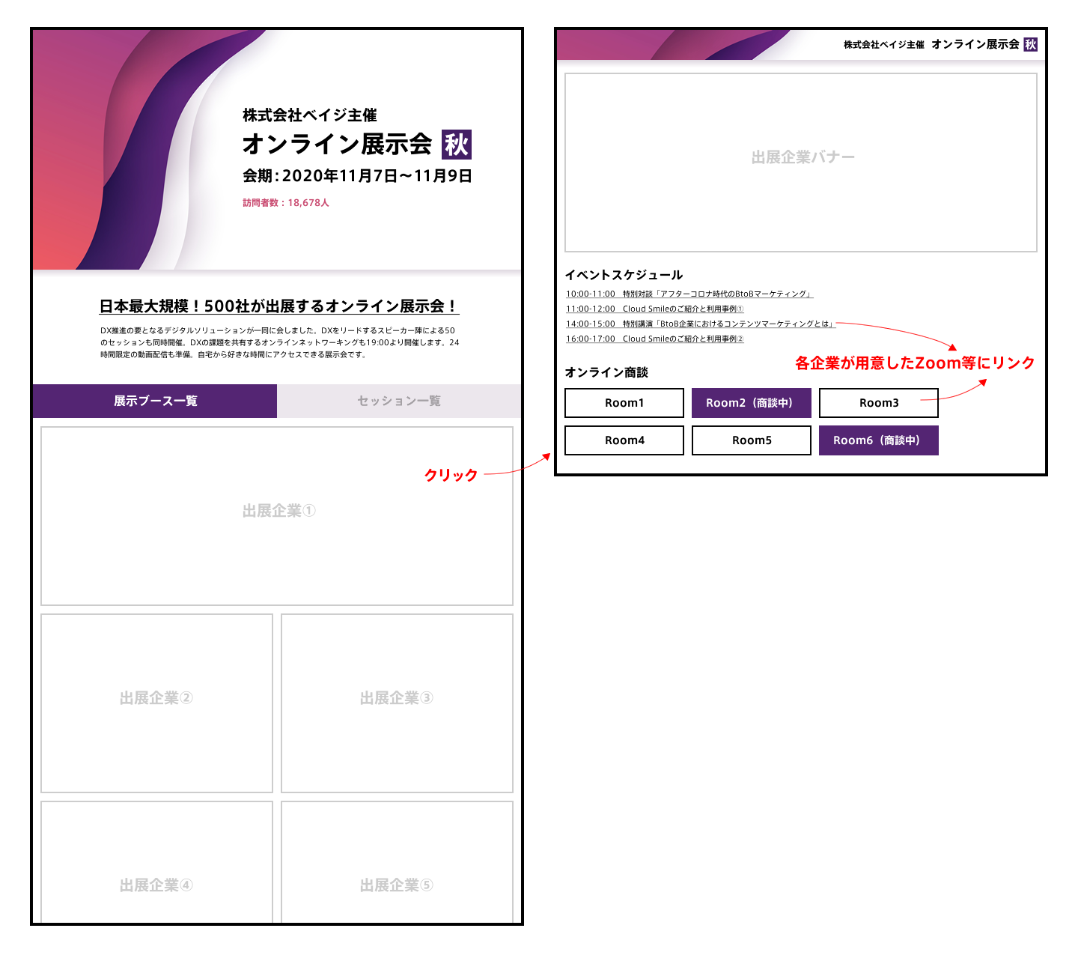Open the 10:00-11:00 特別対談 schedule link

689,294
